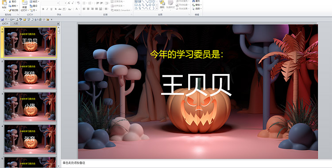Select the text box shape in shapes gallery
The width and height of the screenshot is (332, 168).
tap(136, 1)
